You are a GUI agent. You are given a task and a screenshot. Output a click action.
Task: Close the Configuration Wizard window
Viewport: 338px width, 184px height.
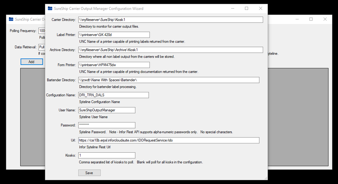click(260, 9)
